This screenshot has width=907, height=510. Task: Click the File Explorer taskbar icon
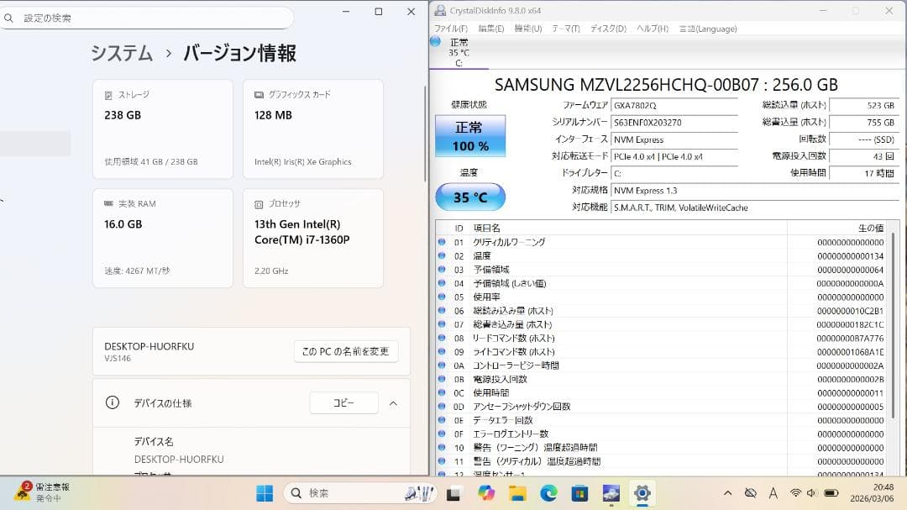517,493
